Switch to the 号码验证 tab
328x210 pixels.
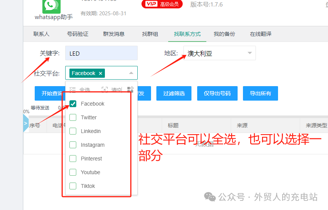pyautogui.click(x=77, y=34)
